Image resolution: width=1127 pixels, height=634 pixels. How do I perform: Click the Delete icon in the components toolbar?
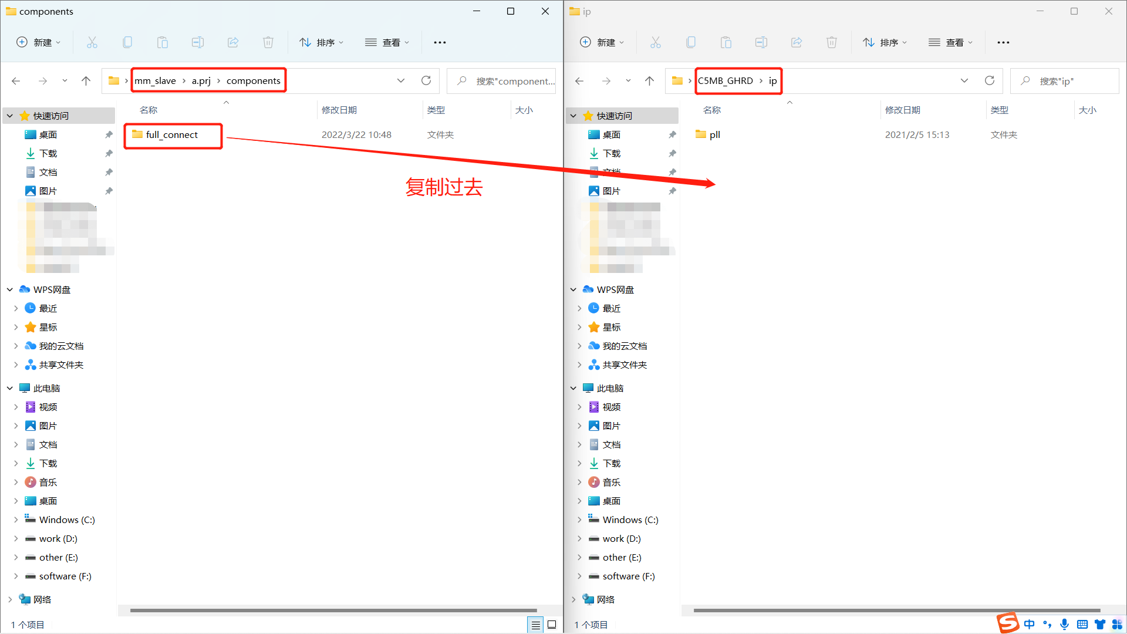(268, 42)
